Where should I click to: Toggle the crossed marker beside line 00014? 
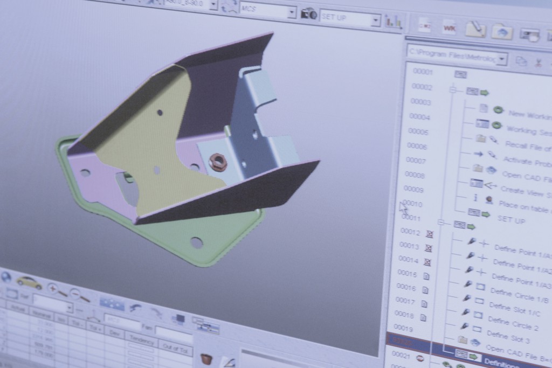pyautogui.click(x=428, y=262)
